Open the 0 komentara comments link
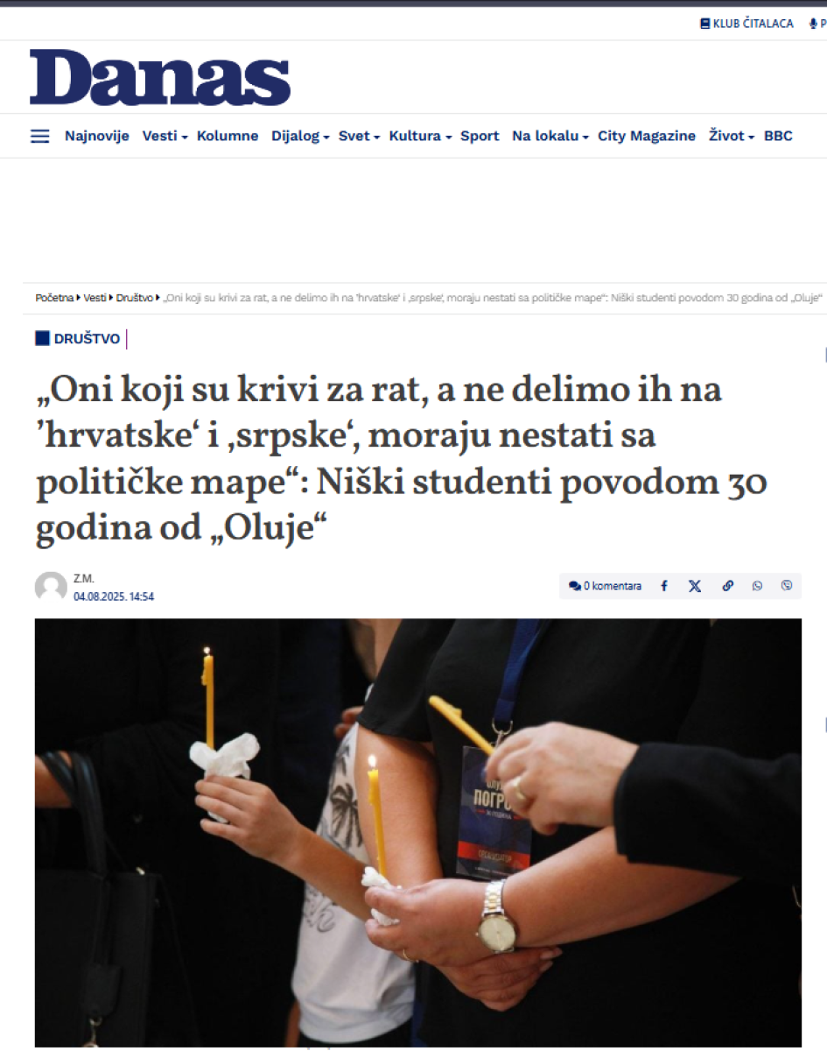The image size is (827, 1051). tap(605, 586)
